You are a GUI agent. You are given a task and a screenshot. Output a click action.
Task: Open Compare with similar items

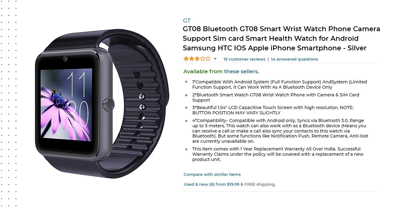[212, 174]
